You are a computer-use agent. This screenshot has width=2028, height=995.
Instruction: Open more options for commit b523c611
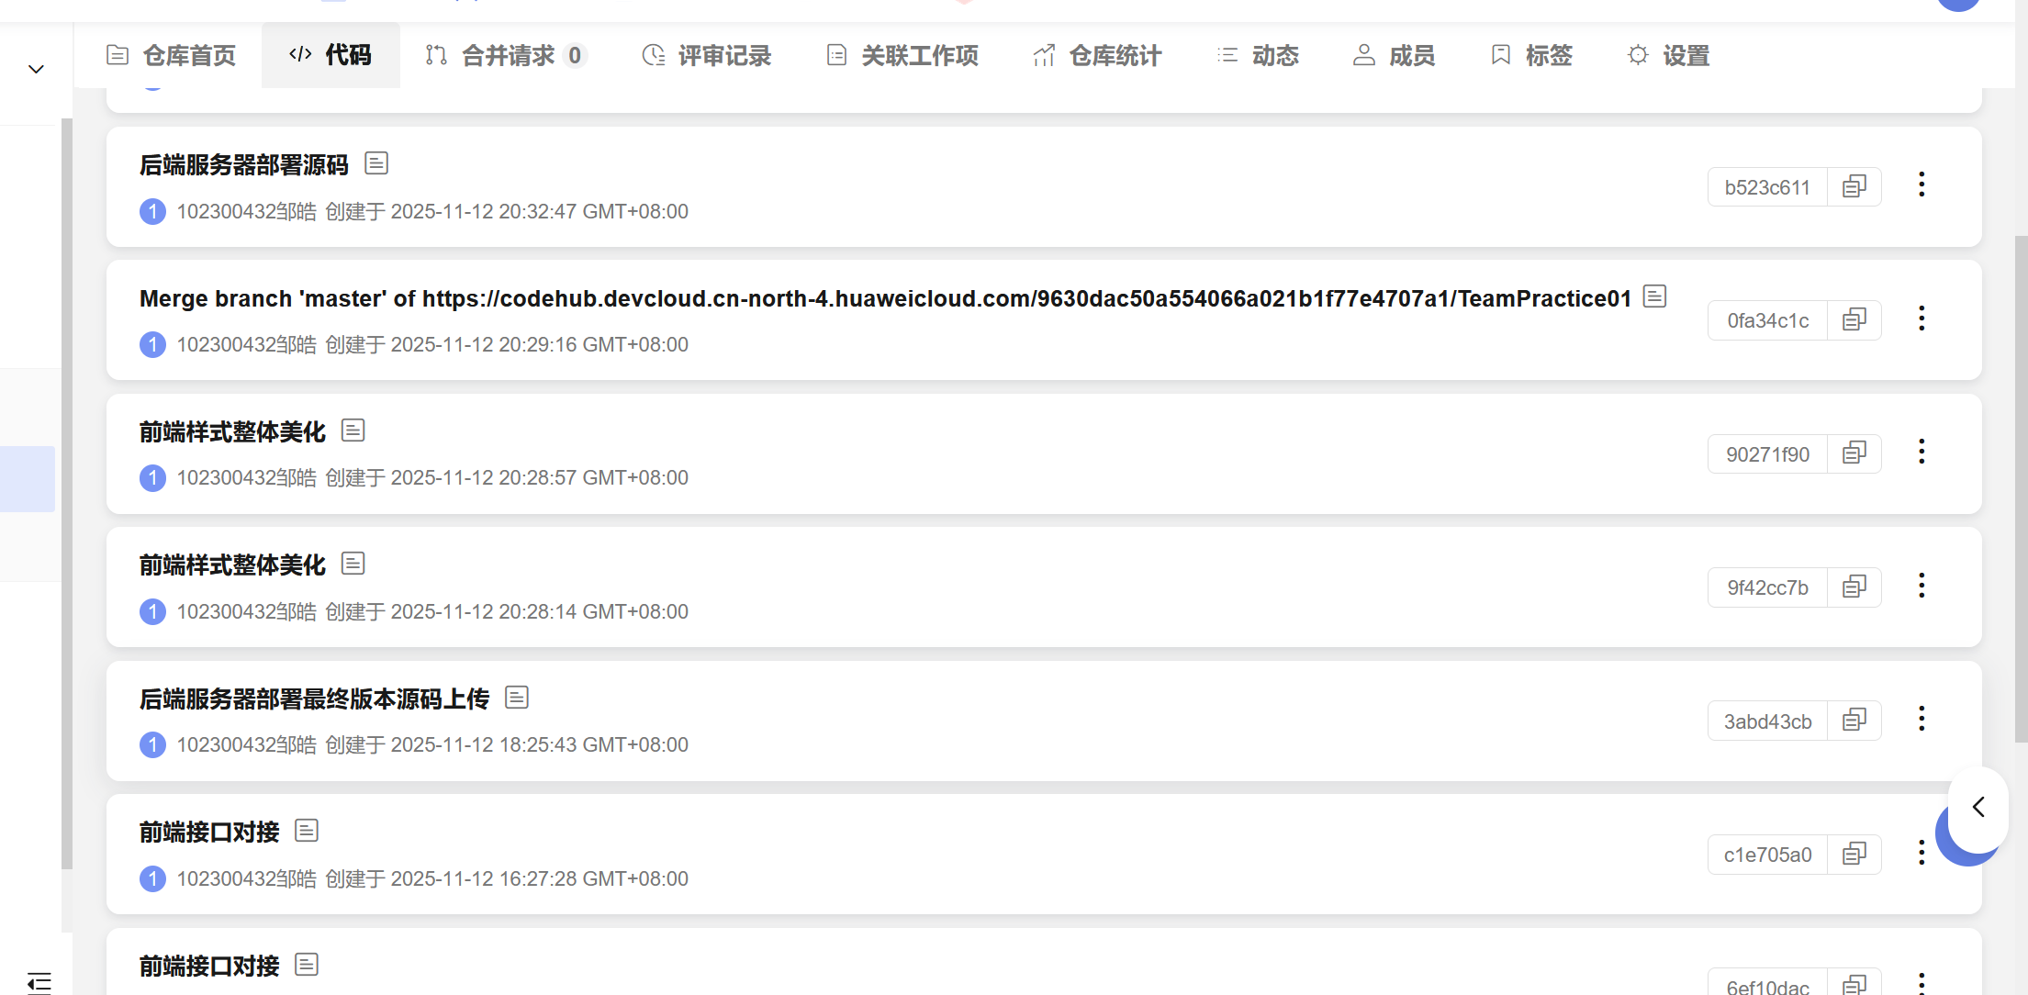tap(1922, 185)
